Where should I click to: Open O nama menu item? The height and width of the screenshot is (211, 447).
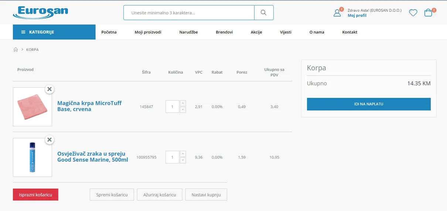(317, 32)
